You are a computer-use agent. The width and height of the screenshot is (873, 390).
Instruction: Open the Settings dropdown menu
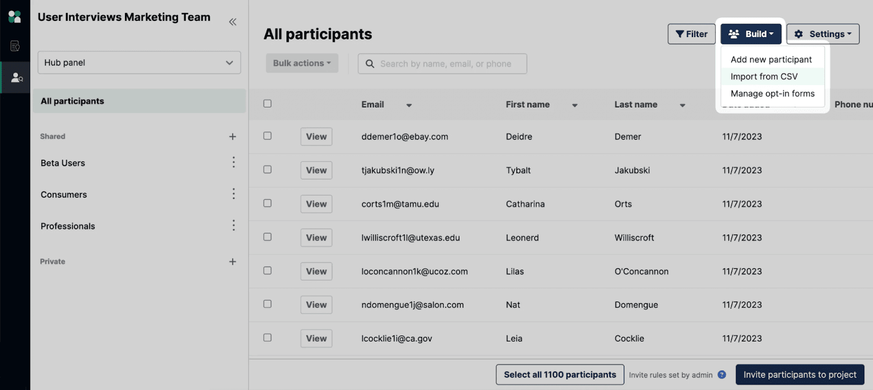tap(822, 34)
